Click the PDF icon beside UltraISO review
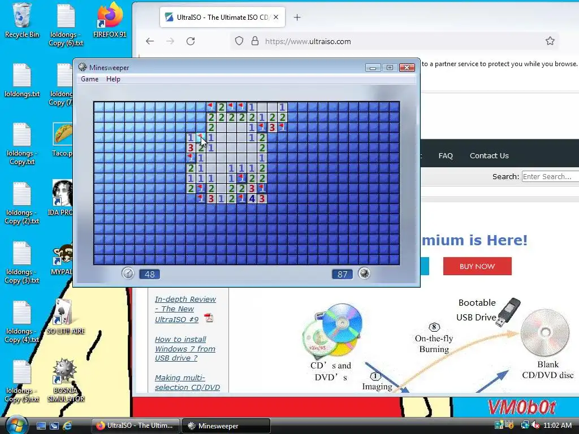This screenshot has height=434, width=579. tap(209, 318)
